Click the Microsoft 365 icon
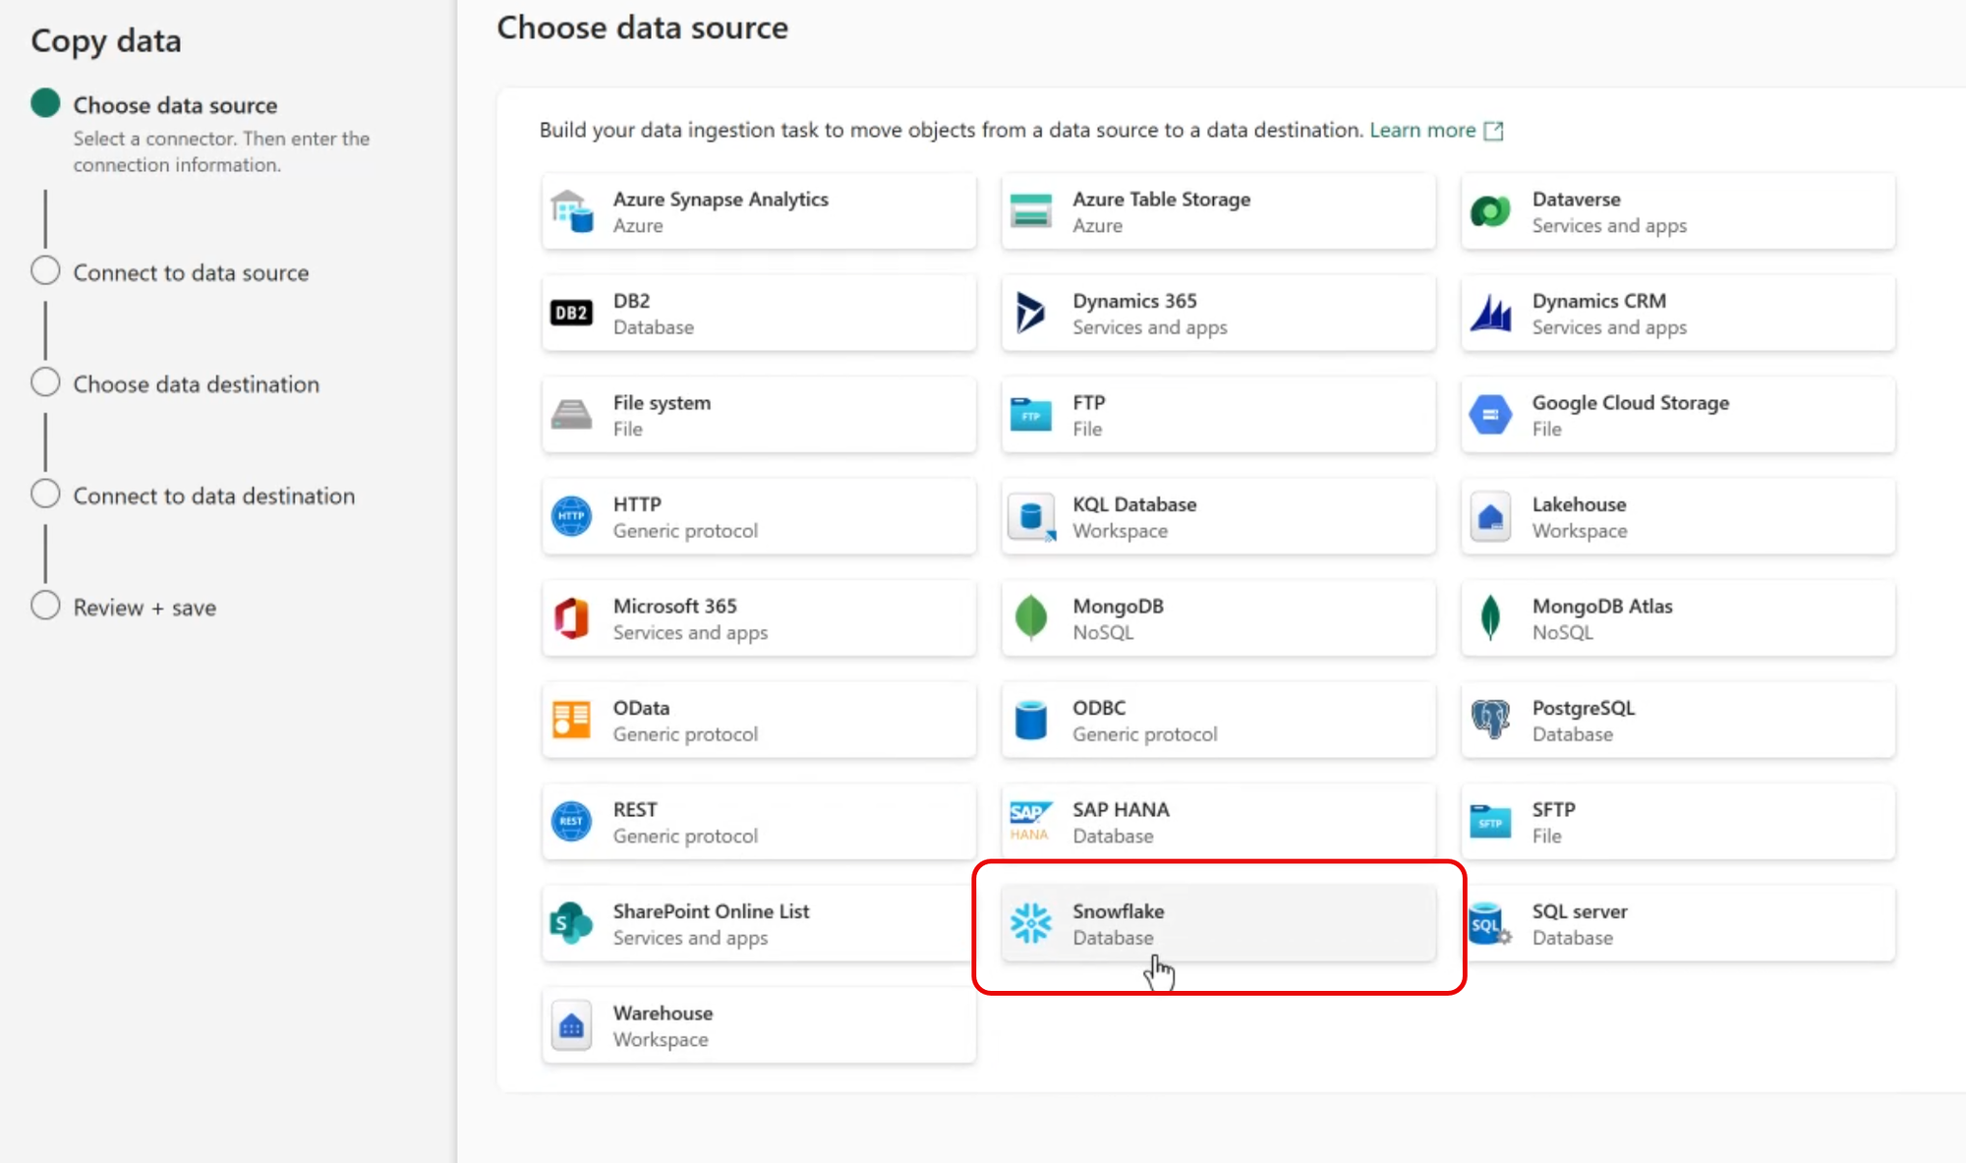Screen dimensions: 1966x1163 (571, 618)
